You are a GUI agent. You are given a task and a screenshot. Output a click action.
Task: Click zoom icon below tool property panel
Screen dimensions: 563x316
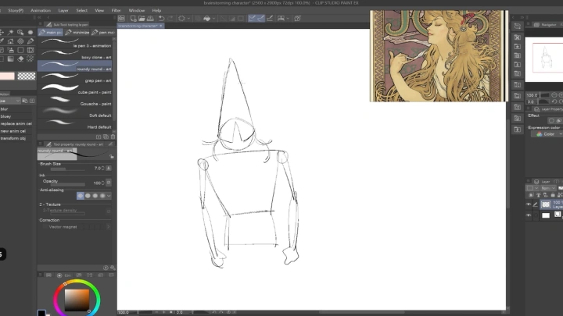coord(113,268)
